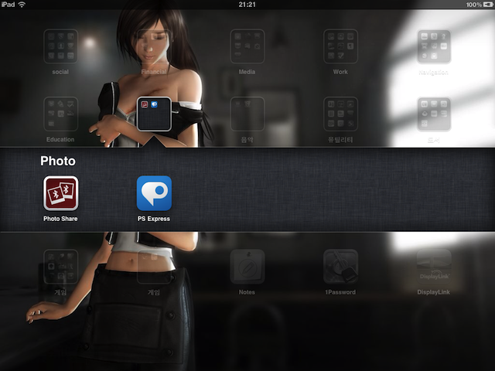
Task: Open the dimmed Education folder
Action: coord(60,114)
